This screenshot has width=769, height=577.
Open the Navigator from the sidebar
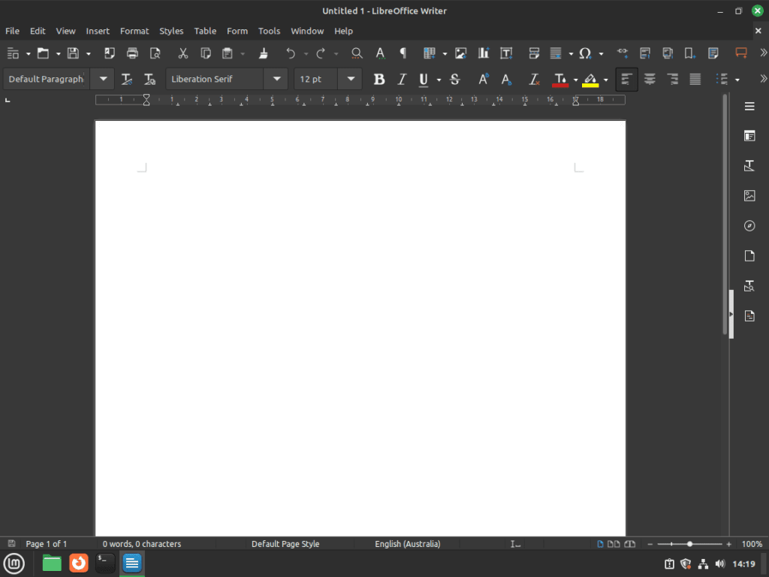(749, 225)
